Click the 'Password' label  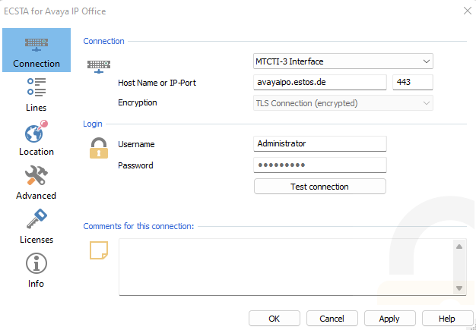coord(135,165)
